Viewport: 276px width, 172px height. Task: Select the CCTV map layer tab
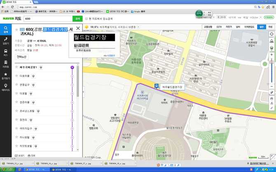(219, 27)
